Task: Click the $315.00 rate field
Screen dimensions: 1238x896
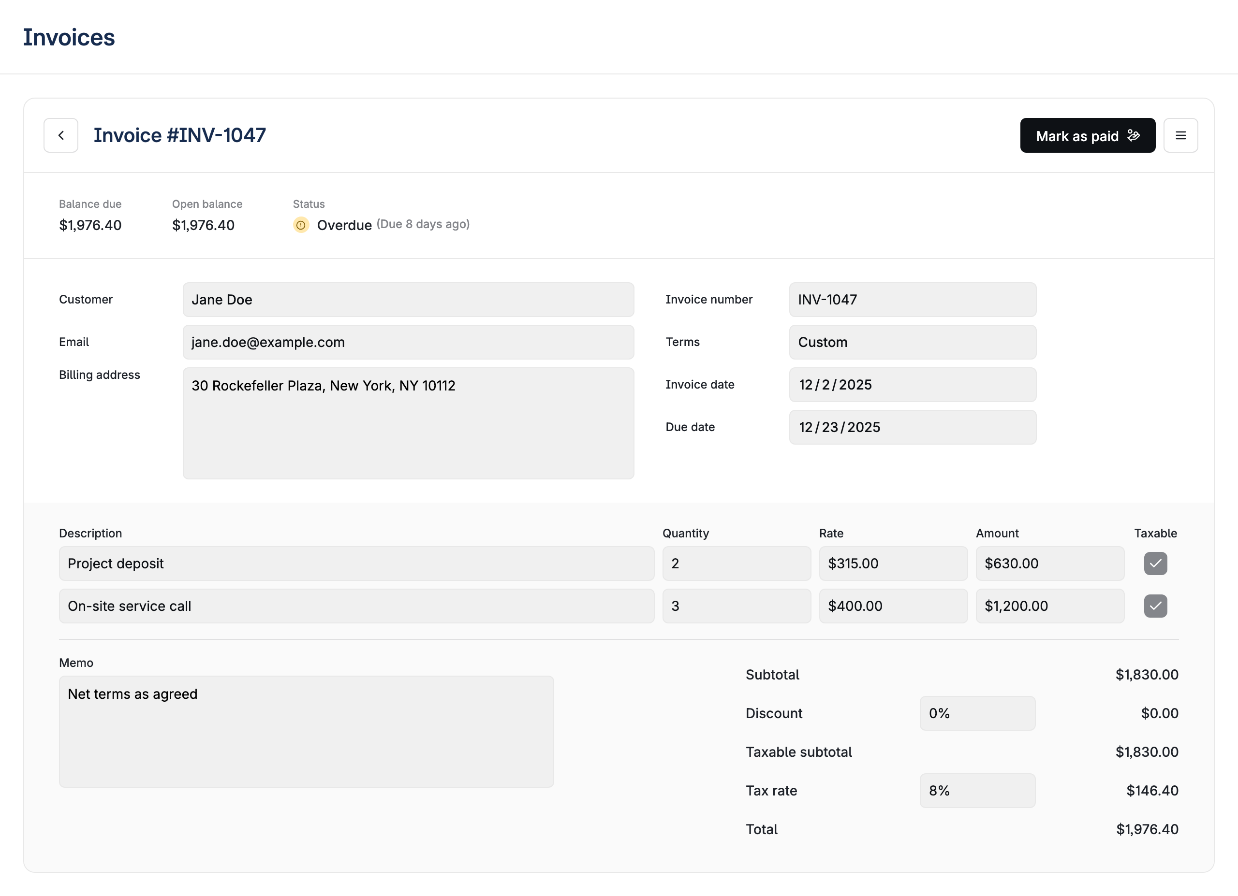Action: coord(894,564)
